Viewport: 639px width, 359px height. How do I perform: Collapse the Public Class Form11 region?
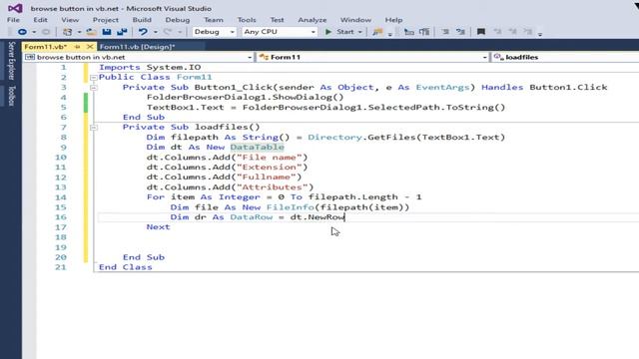point(93,78)
